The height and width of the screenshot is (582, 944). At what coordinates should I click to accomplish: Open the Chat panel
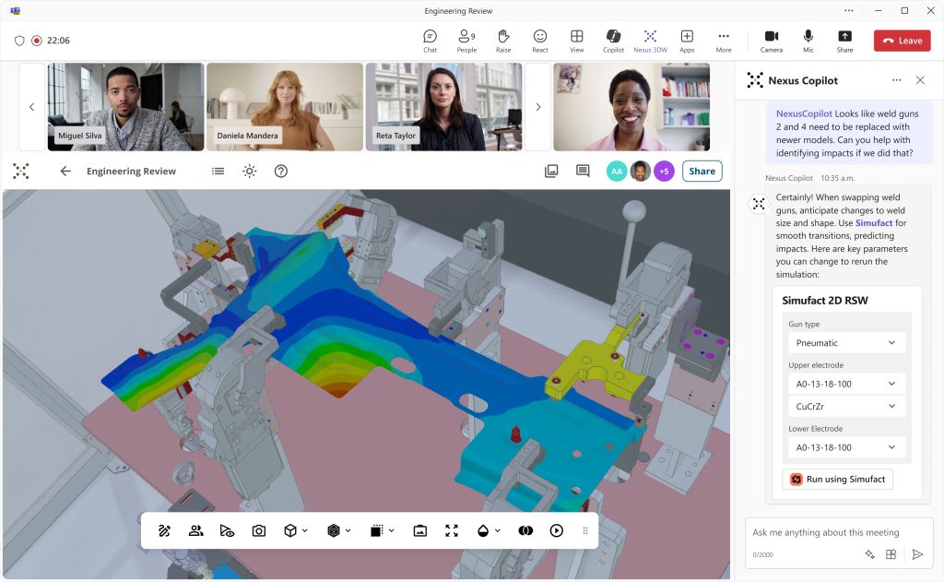(x=430, y=40)
